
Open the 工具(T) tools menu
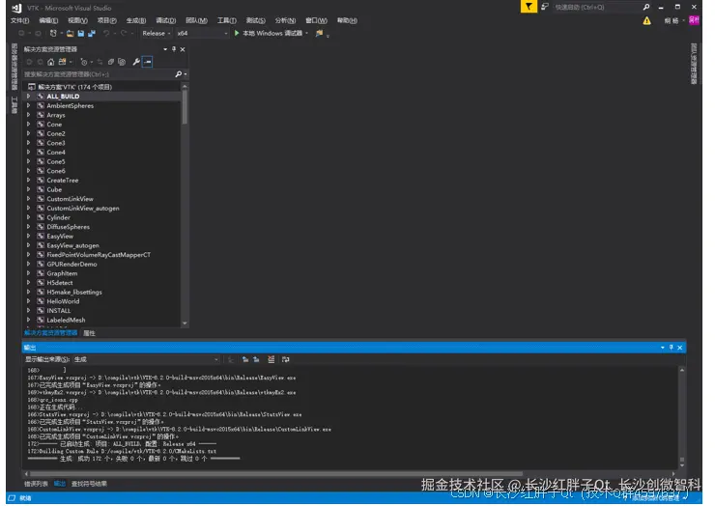click(227, 20)
